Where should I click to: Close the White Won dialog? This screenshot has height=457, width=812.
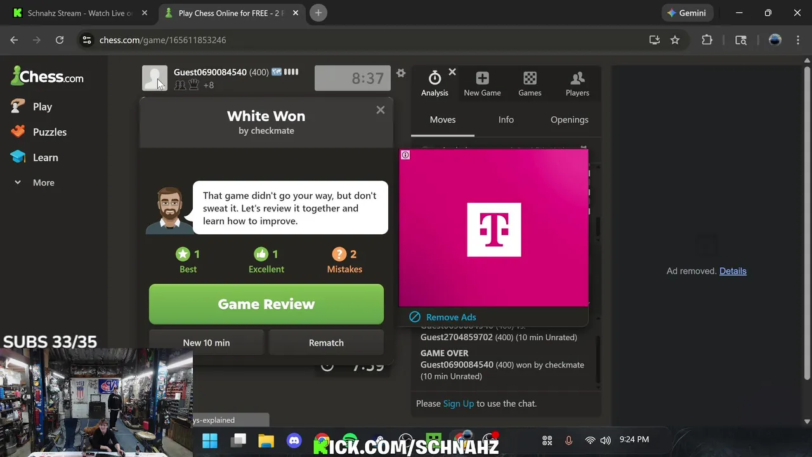(x=380, y=110)
